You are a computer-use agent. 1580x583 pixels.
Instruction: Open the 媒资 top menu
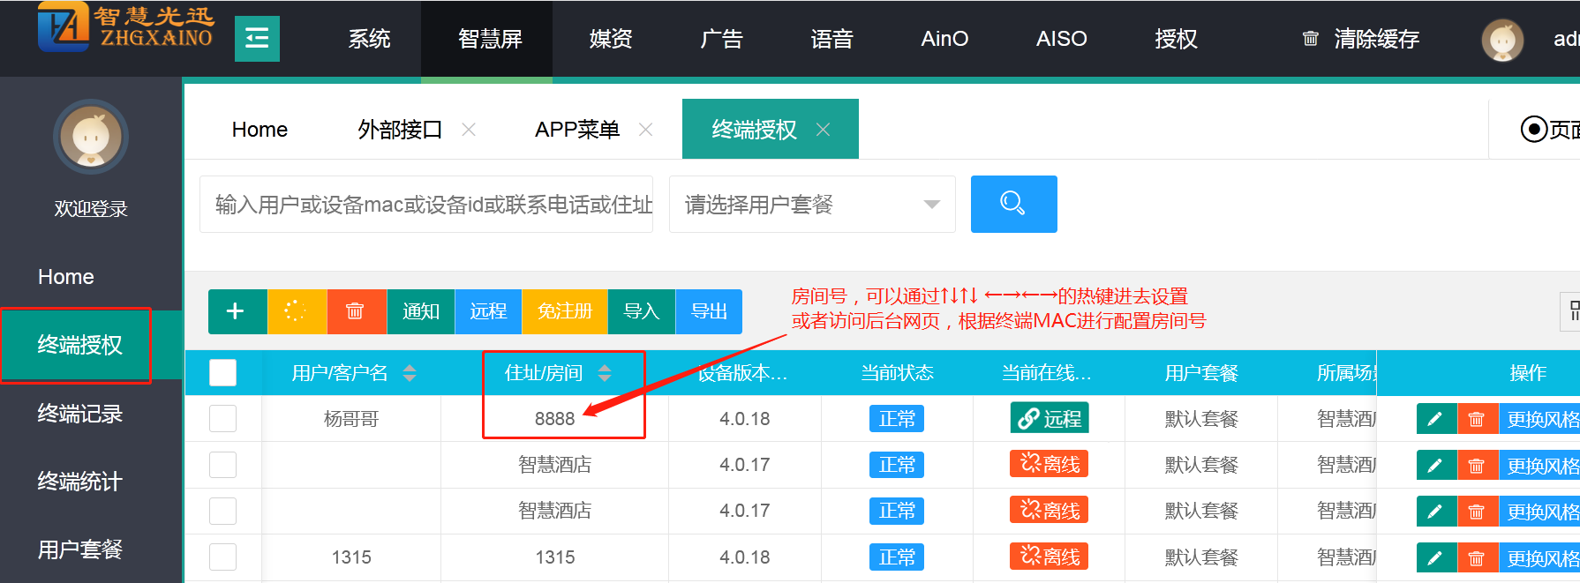pyautogui.click(x=610, y=39)
